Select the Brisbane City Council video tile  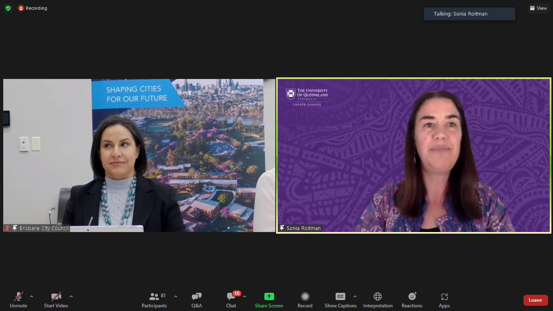point(139,155)
